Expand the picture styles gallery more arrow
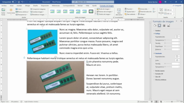 95,14
